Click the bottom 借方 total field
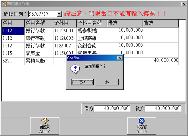Image resolution: width=188 pixels, height=136 pixels. [112, 109]
